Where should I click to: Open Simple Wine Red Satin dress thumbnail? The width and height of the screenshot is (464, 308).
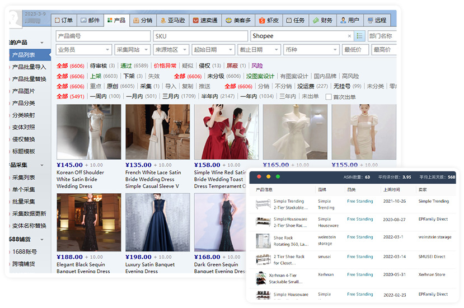pos(226,132)
